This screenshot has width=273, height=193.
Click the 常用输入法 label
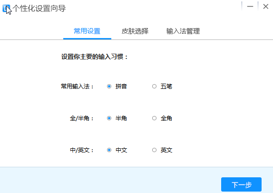point(77,87)
